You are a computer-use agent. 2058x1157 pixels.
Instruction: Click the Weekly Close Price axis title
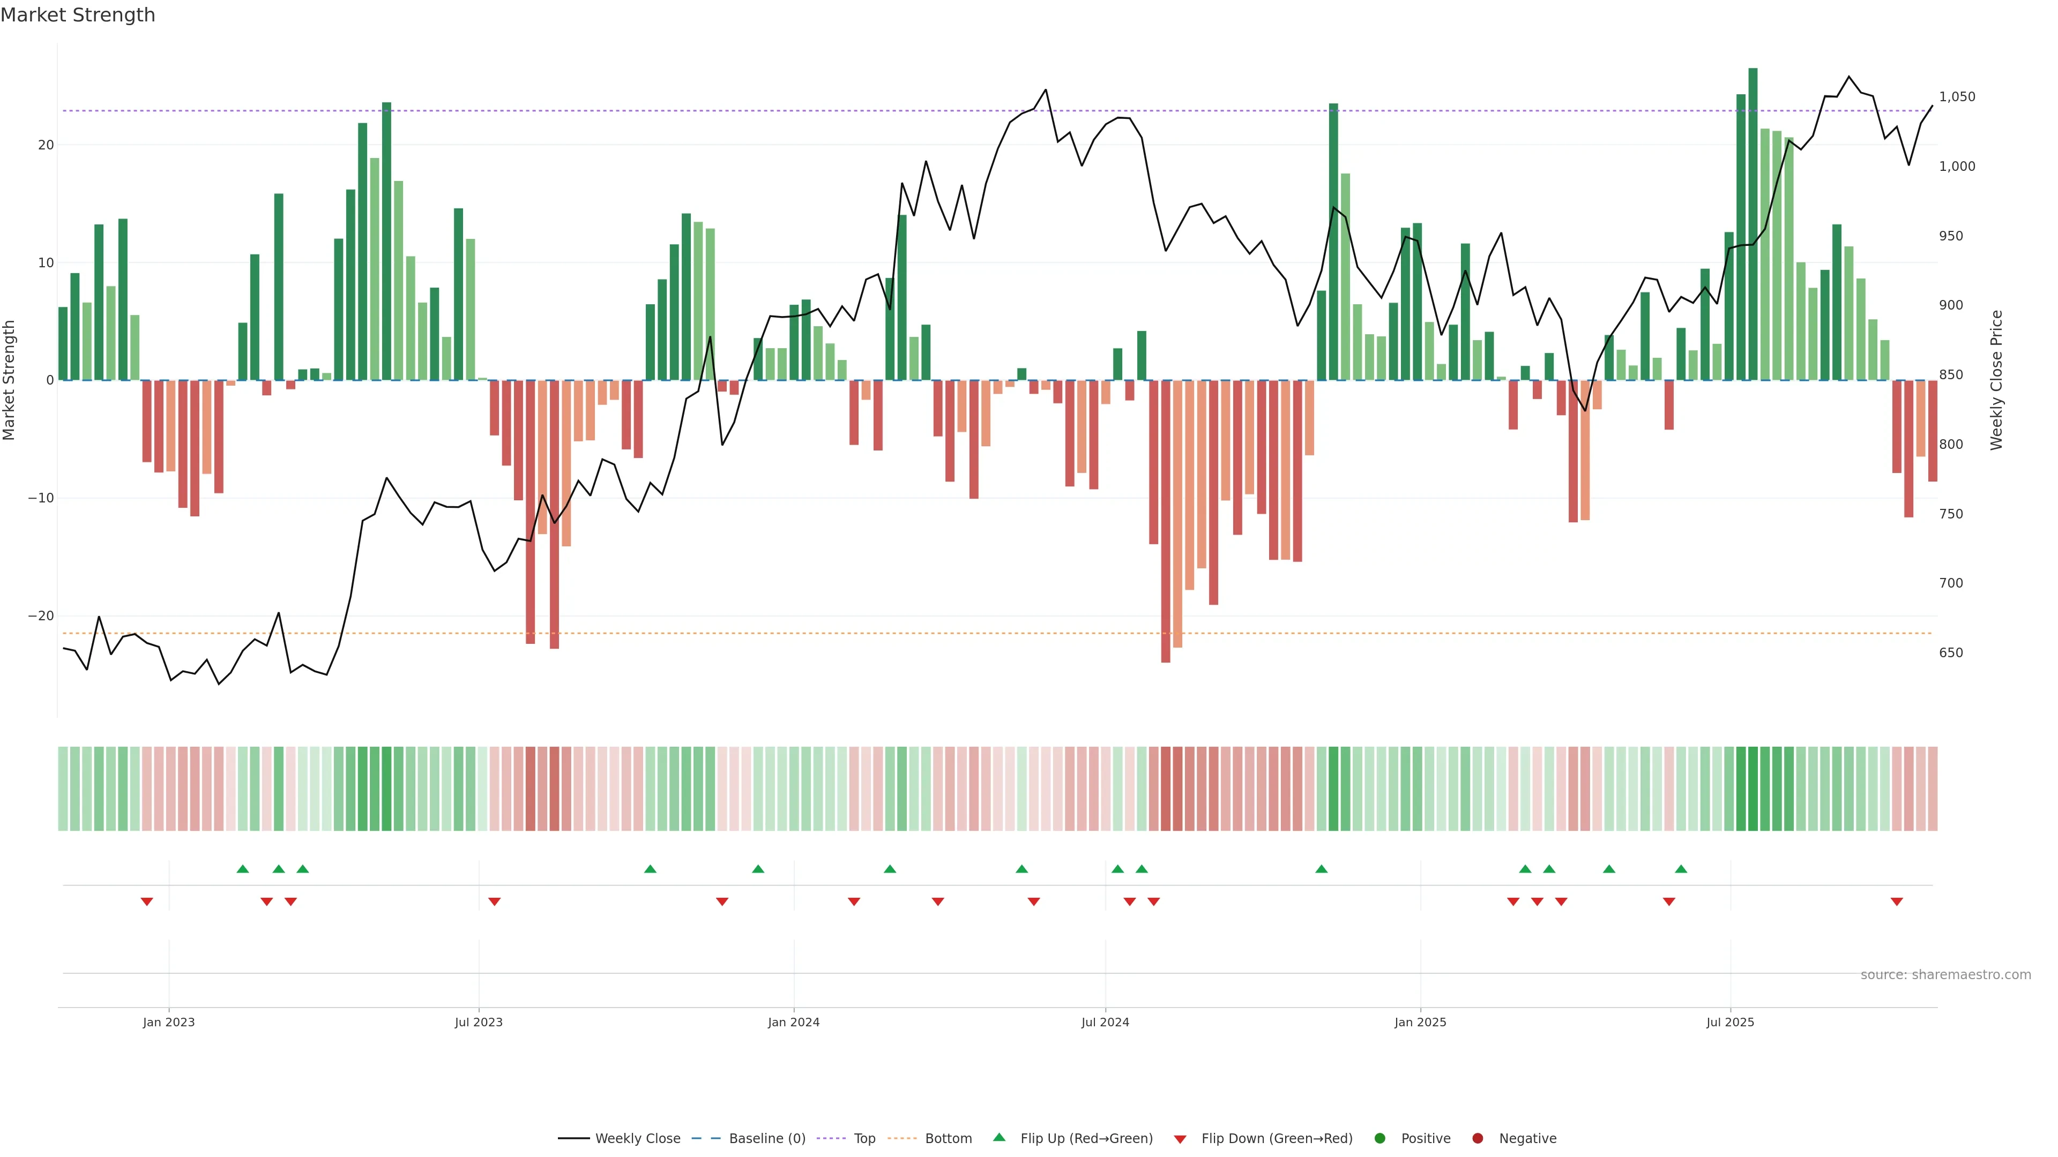pyautogui.click(x=1996, y=380)
